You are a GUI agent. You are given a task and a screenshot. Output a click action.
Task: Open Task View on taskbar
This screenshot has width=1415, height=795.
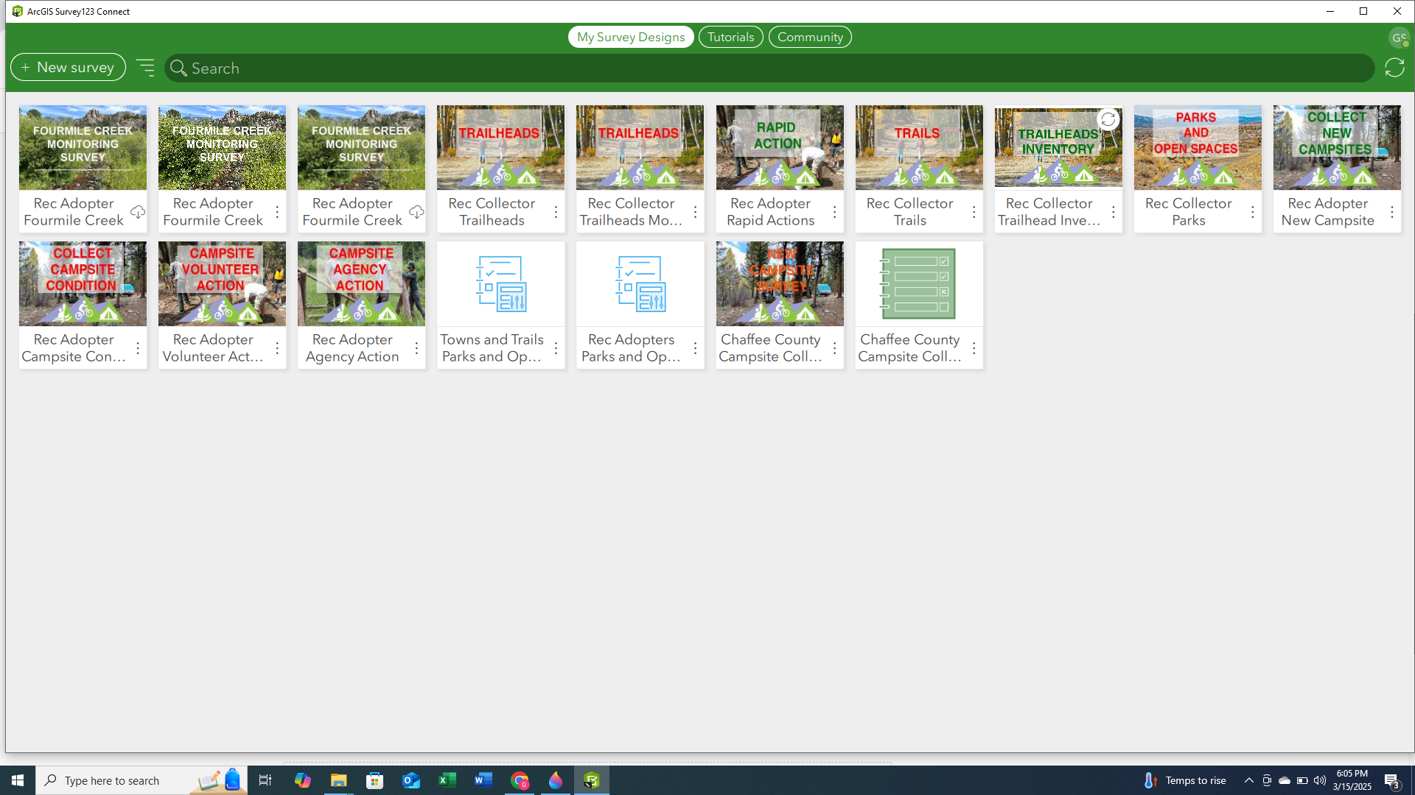[265, 780]
